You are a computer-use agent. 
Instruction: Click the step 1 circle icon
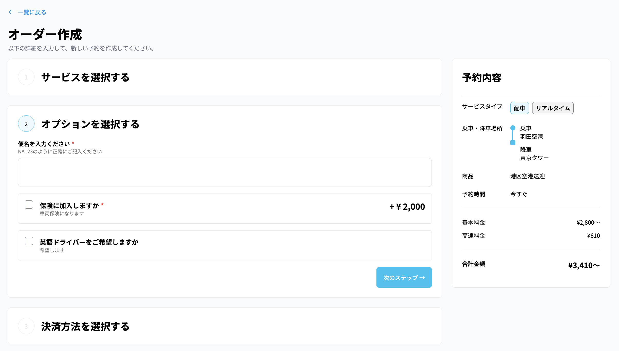[26, 77]
